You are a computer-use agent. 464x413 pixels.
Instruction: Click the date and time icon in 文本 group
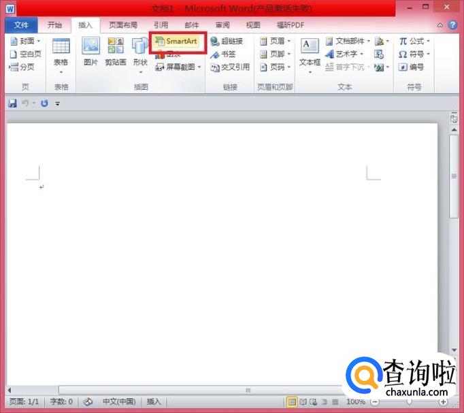(x=379, y=54)
